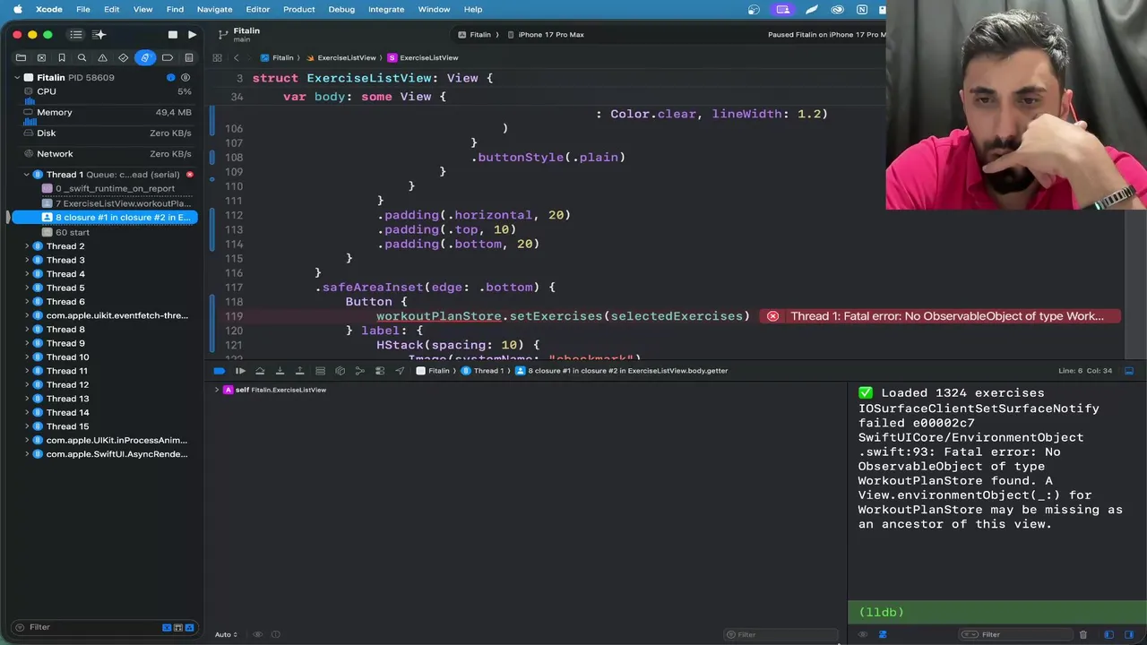Select the Debug navigator icon
The image size is (1147, 645).
point(145,57)
